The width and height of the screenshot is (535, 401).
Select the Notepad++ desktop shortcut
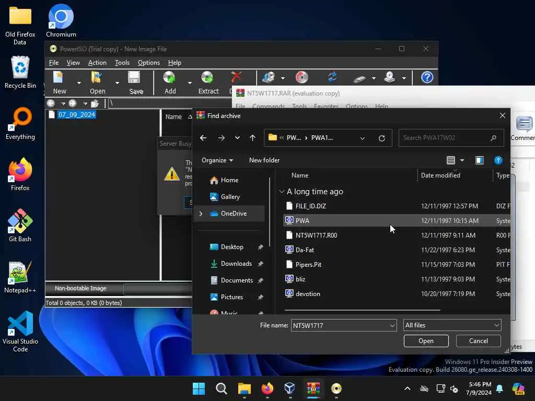(20, 277)
